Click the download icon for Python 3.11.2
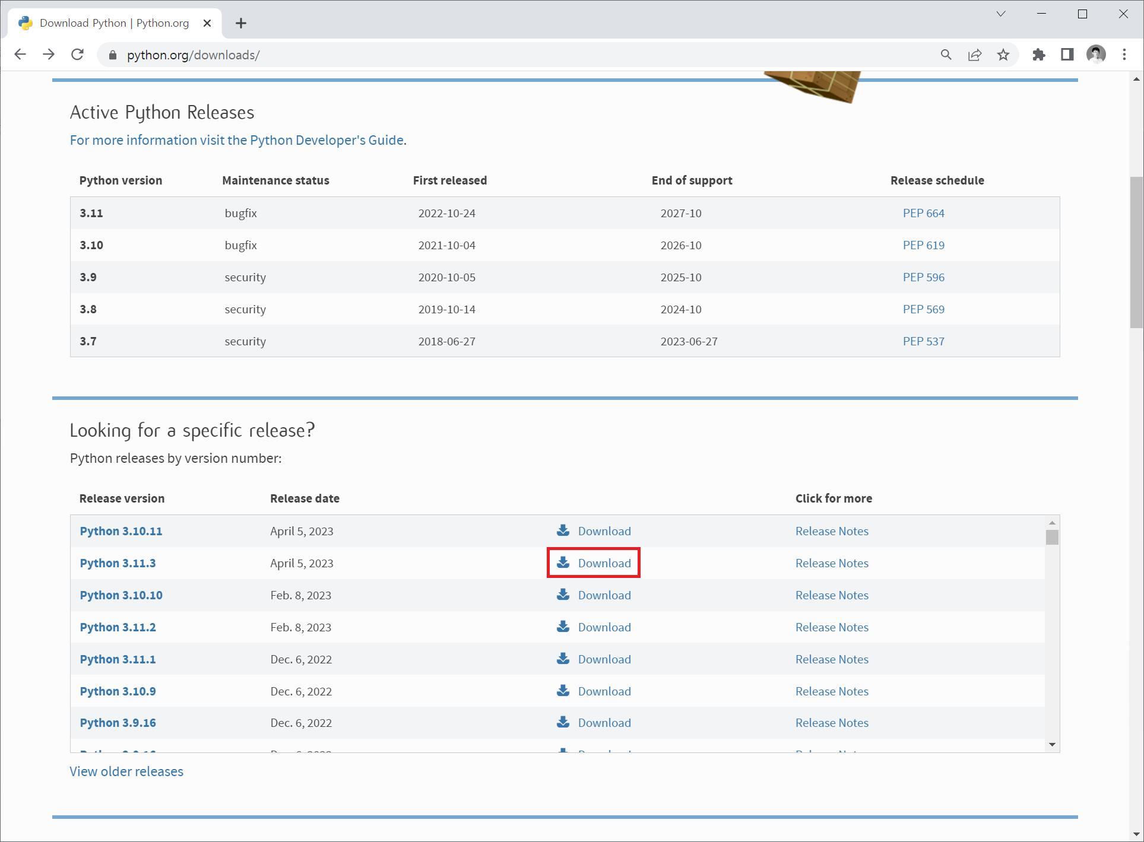This screenshot has height=842, width=1144. click(563, 626)
